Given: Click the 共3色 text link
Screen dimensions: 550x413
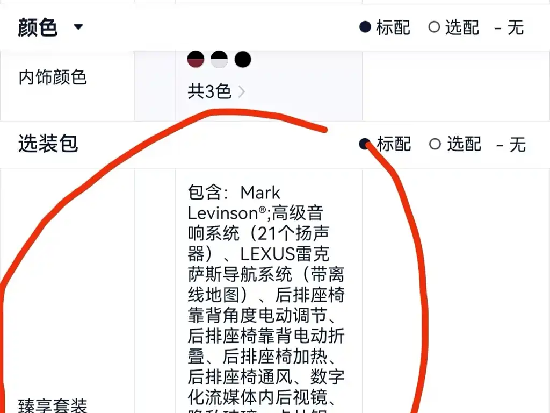Looking at the screenshot, I should click(x=209, y=91).
